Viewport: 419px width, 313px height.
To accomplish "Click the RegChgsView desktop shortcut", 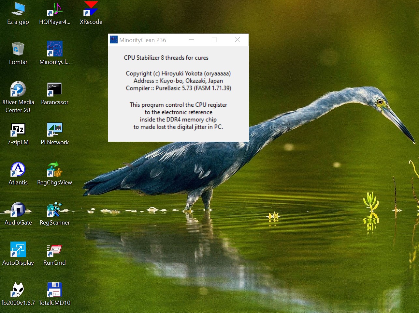I will [x=54, y=170].
